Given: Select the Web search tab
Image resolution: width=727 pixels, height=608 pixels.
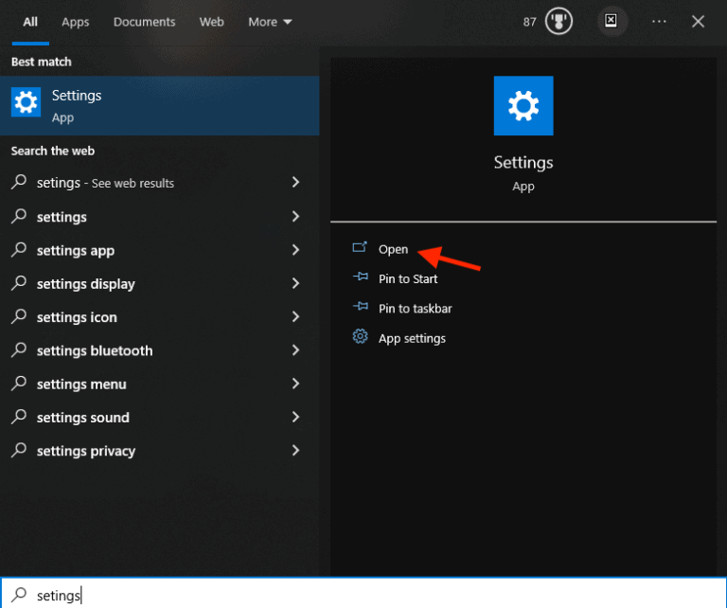Looking at the screenshot, I should 211,22.
